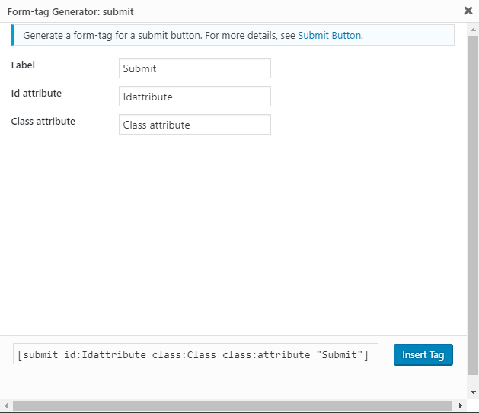Click the Label input containing Submit

(x=194, y=68)
